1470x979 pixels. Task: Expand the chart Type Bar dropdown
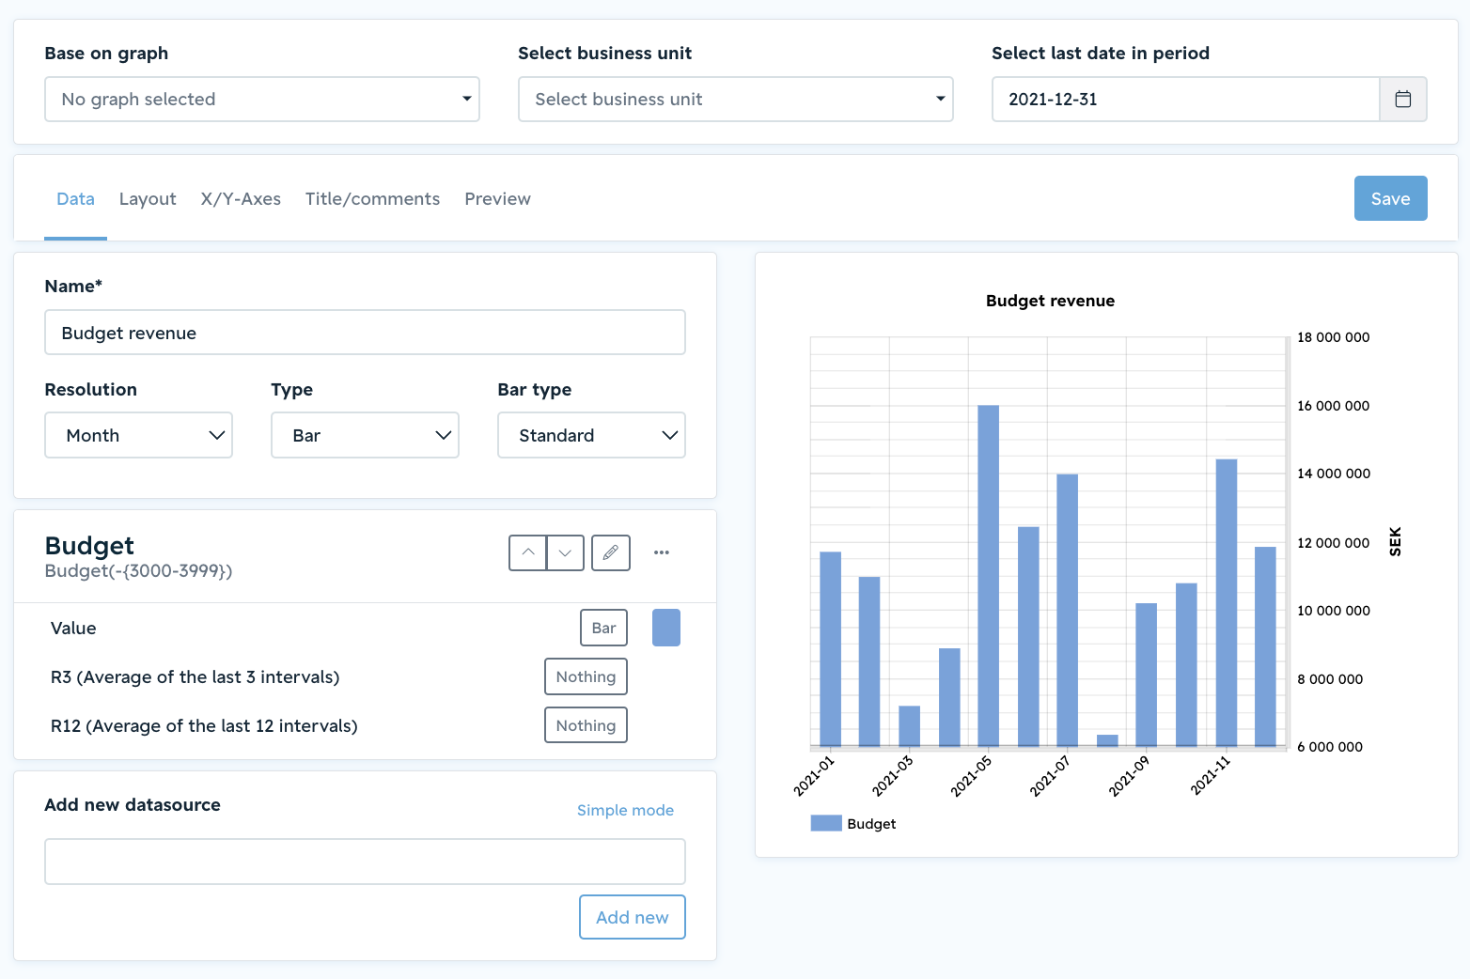click(365, 435)
